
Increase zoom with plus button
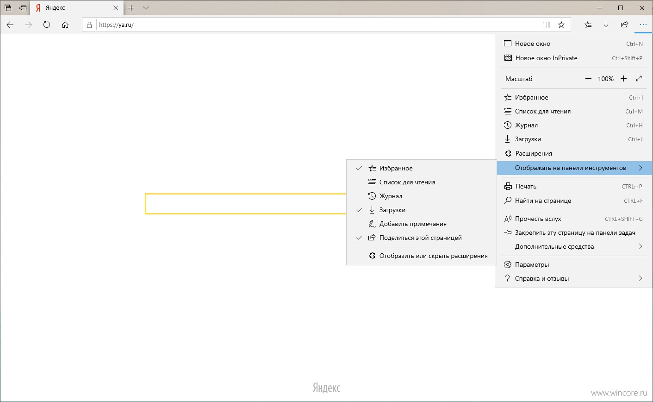(x=623, y=79)
